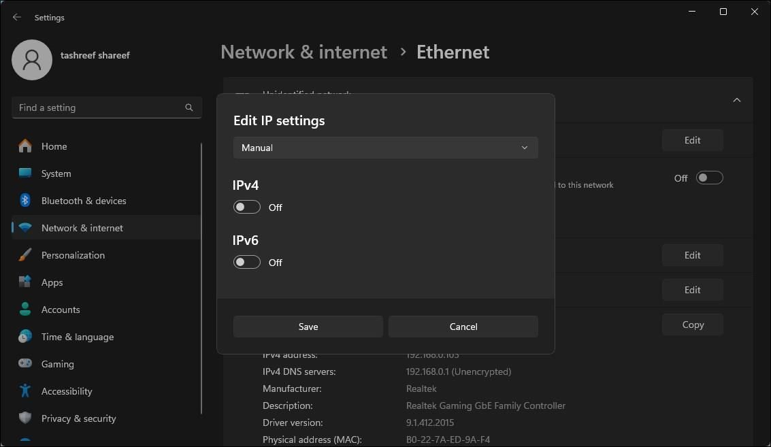Click the search magnifier icon
771x447 pixels.
[x=189, y=107]
